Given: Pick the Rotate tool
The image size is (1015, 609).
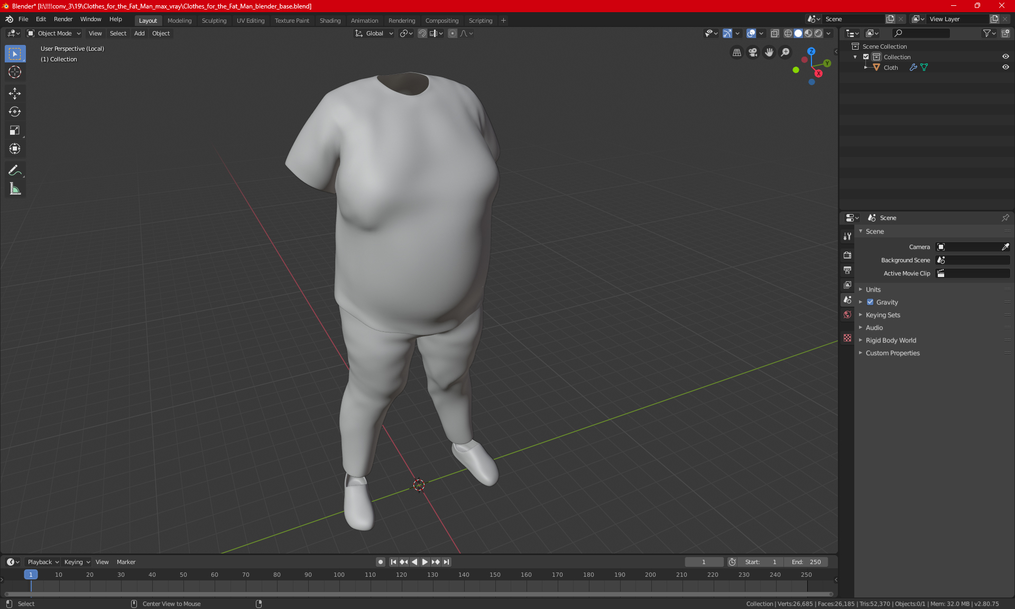Looking at the screenshot, I should pos(15,112).
